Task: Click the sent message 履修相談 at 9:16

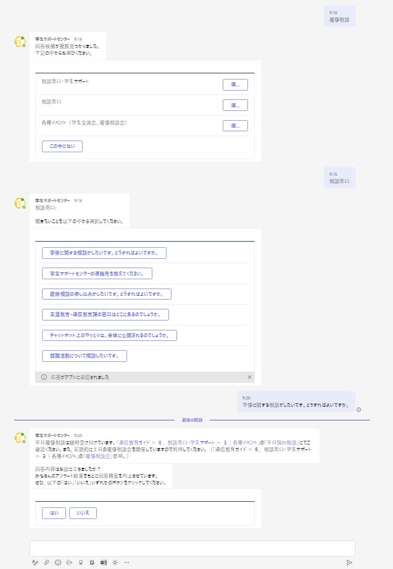Action: [x=339, y=16]
